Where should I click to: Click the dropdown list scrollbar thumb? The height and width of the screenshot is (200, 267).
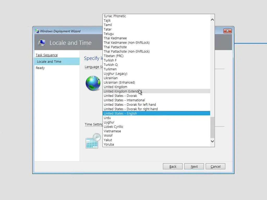tap(212, 127)
